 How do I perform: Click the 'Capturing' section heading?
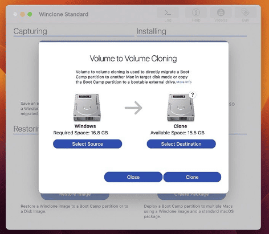[30, 31]
